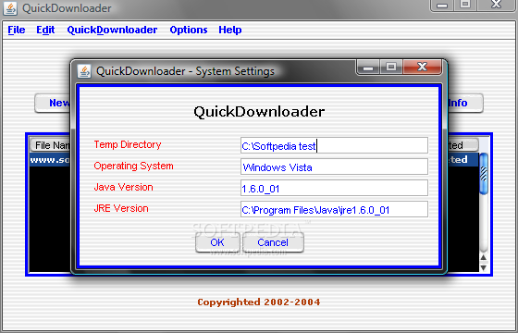This screenshot has height=333, width=518.
Task: Open the Help menu
Action: tap(230, 30)
